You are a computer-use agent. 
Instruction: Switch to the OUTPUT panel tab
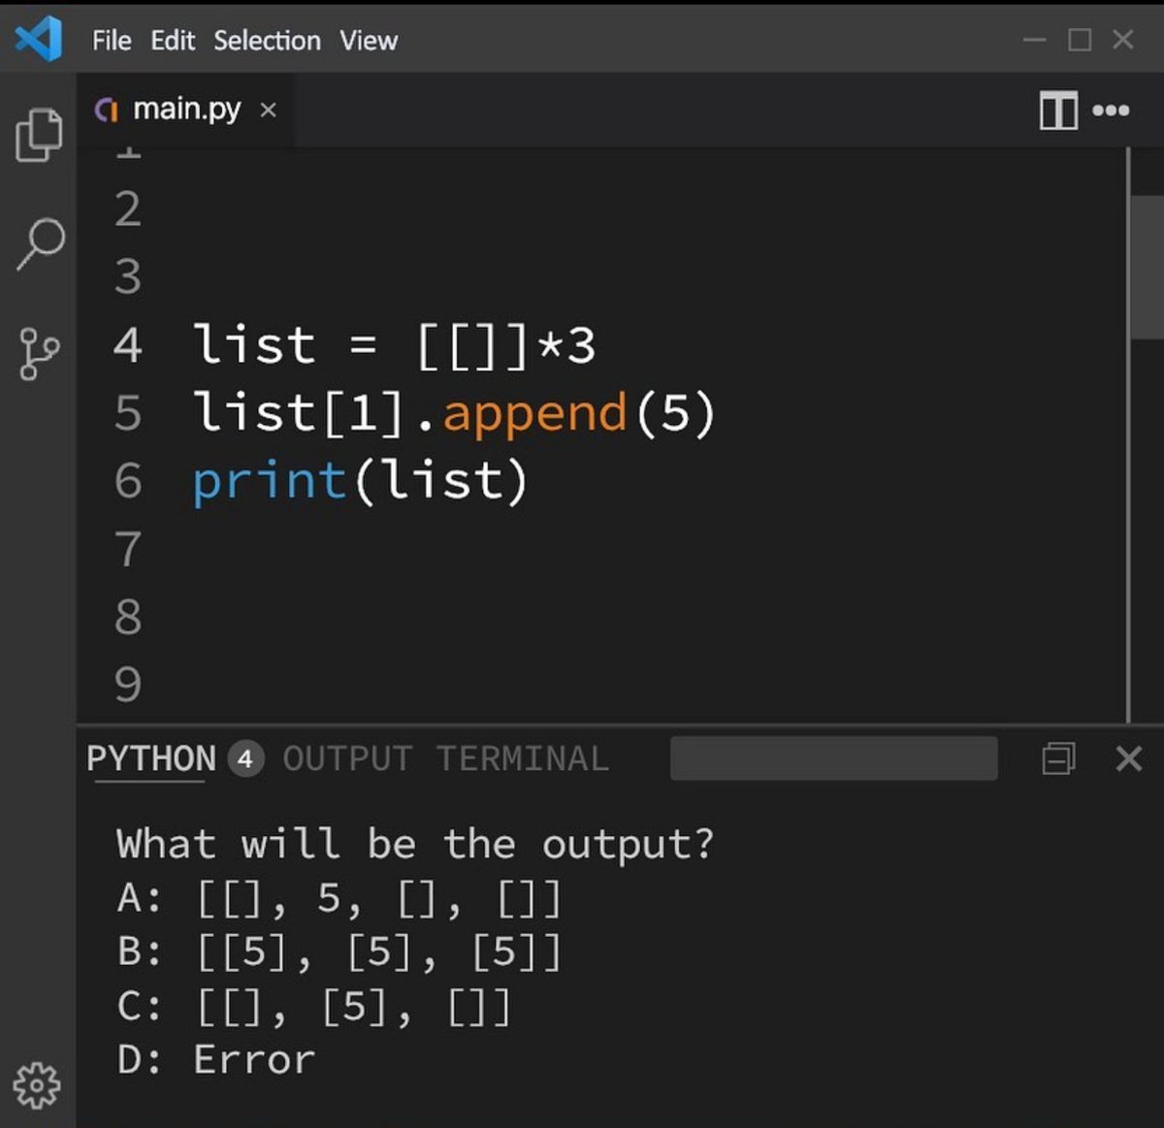point(347,758)
